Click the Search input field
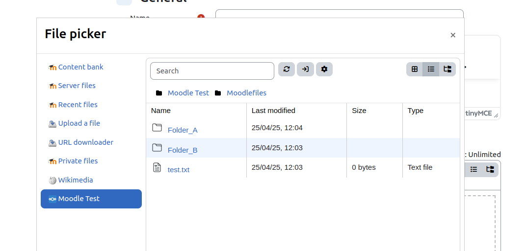This screenshot has height=251, width=527. 212,71
